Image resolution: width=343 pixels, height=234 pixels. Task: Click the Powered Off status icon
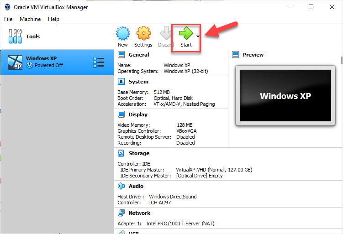tap(30, 65)
